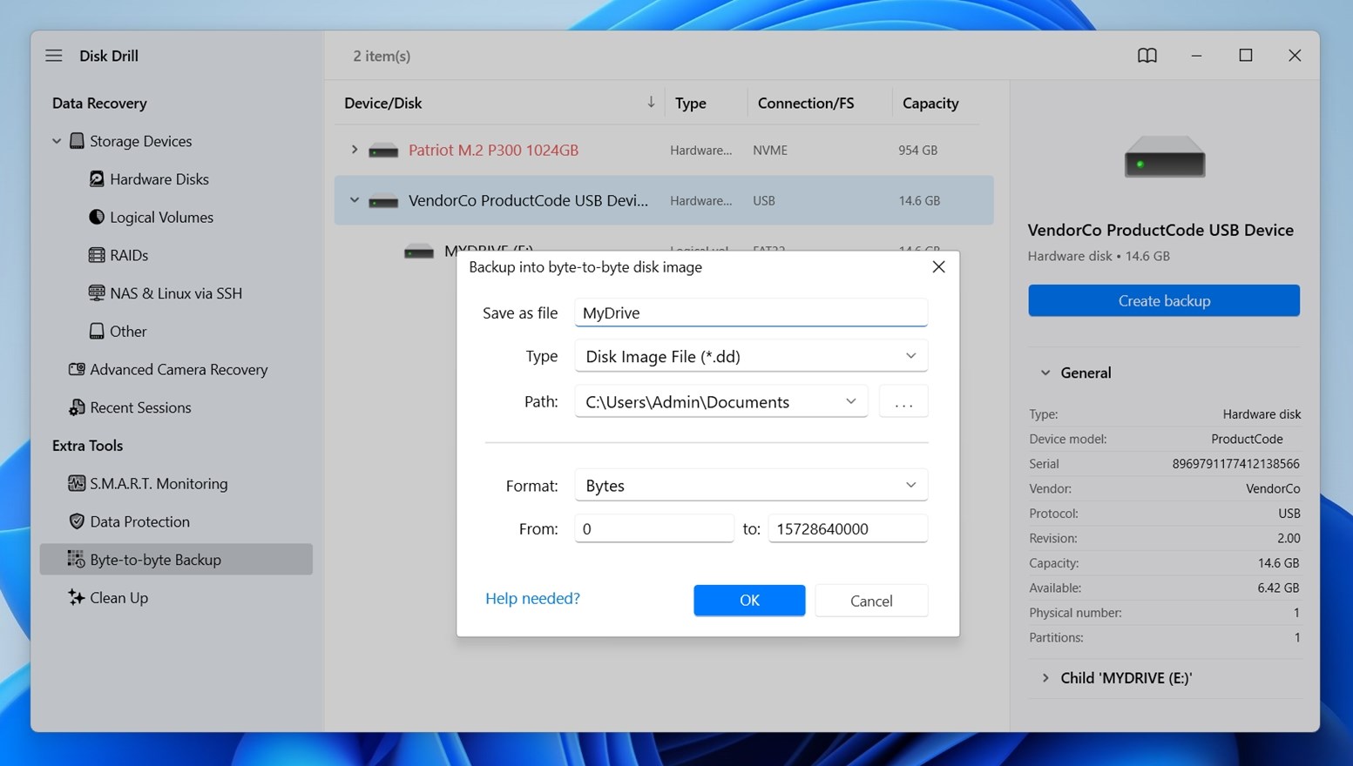This screenshot has width=1353, height=766.
Task: Click the Recent Sessions icon
Action: click(77, 407)
